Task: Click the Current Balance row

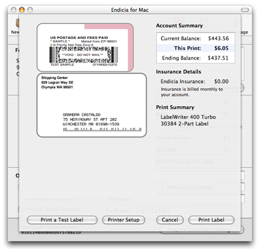Action: pos(196,38)
